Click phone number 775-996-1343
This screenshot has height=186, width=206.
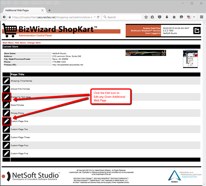pyautogui.click(x=59, y=62)
